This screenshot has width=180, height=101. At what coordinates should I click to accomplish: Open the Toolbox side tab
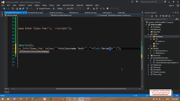(2, 14)
